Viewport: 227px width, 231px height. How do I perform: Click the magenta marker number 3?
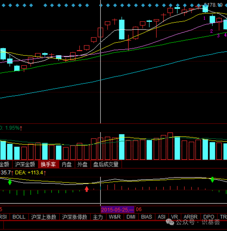218,35
